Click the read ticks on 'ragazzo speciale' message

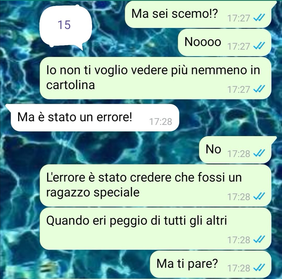[x=259, y=196]
